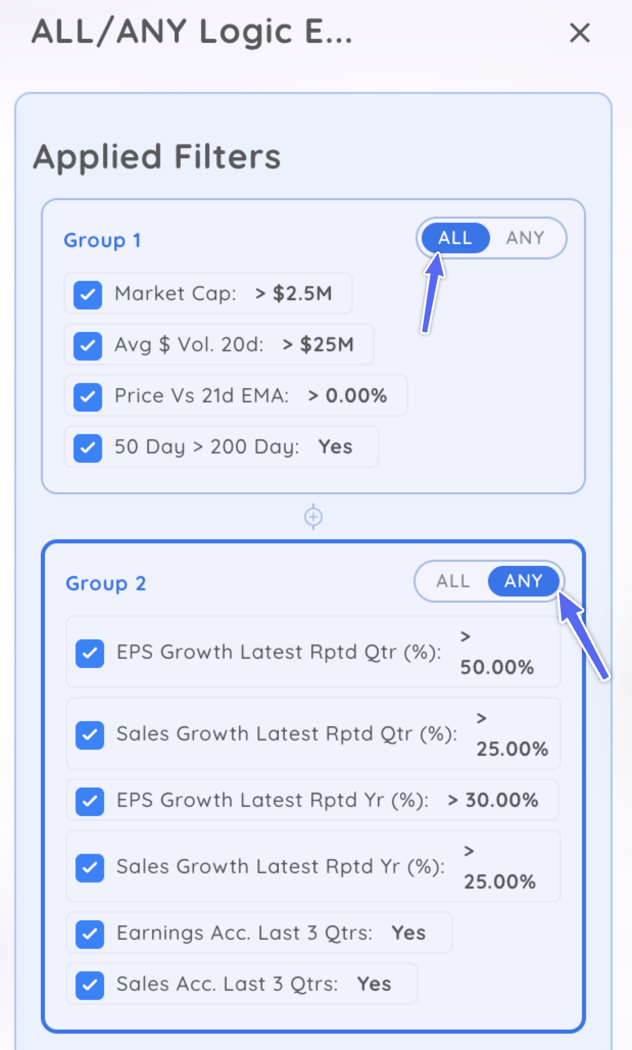This screenshot has height=1050, width=632.
Task: Set Group 1 logic to ANY
Action: [525, 238]
